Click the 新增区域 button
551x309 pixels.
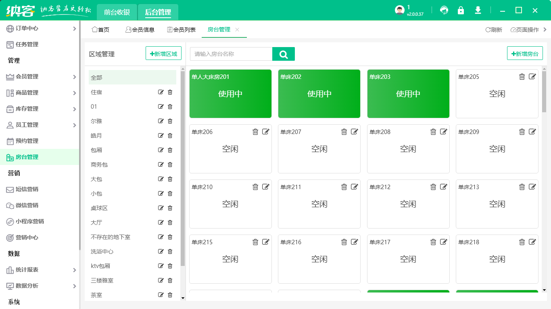coord(163,54)
